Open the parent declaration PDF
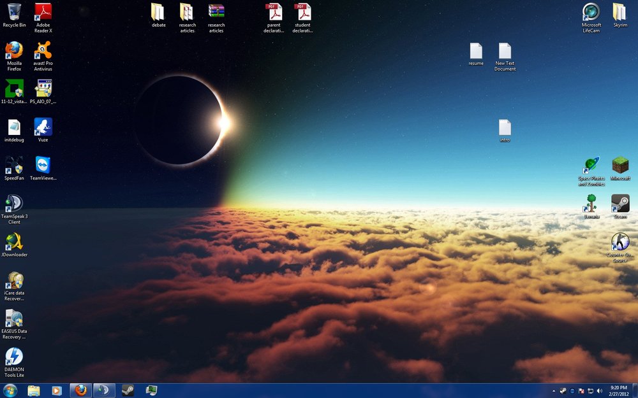Viewport: 638px width, 398px height. pos(274,18)
